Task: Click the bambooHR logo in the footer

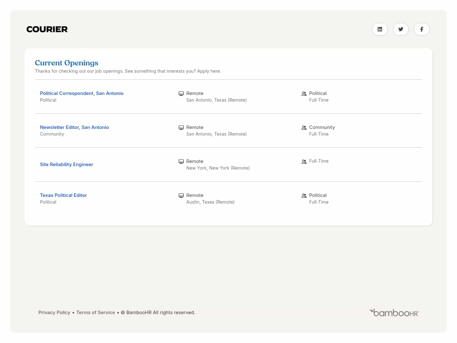Action: pyautogui.click(x=394, y=312)
